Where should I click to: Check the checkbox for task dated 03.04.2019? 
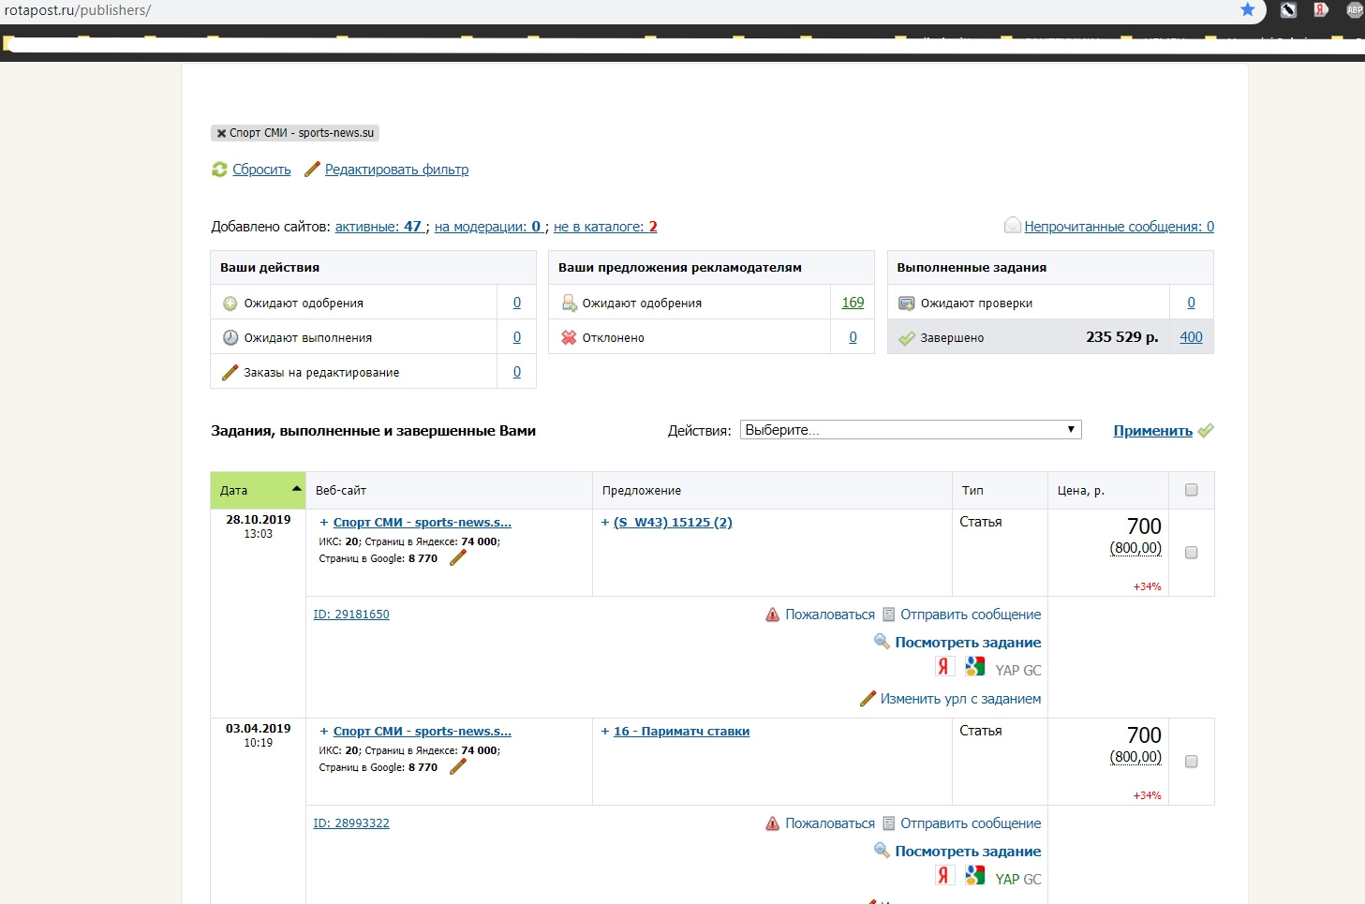[1192, 762]
